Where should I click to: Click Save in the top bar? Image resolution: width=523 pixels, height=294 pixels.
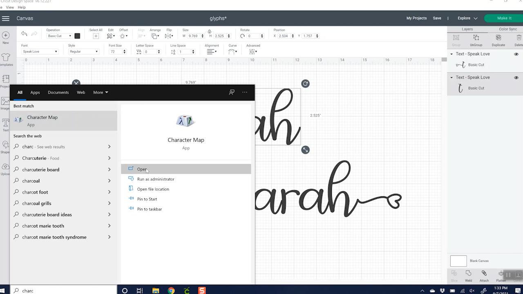tap(437, 18)
